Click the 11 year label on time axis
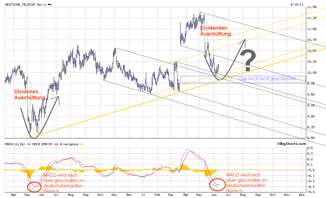 [x=143, y=195]
